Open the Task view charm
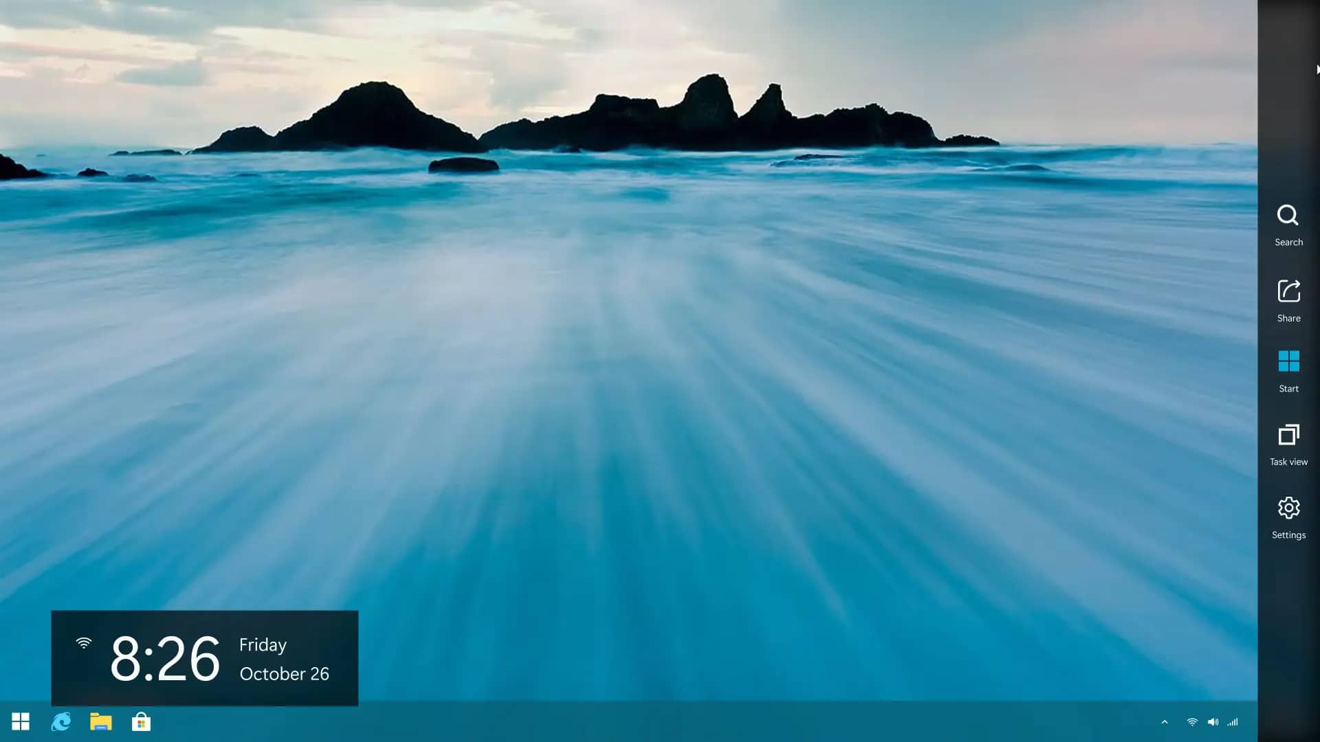 [x=1288, y=445]
